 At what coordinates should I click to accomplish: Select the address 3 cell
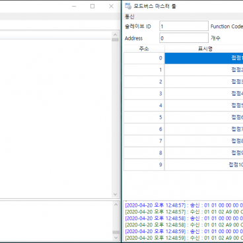(x=144, y=94)
